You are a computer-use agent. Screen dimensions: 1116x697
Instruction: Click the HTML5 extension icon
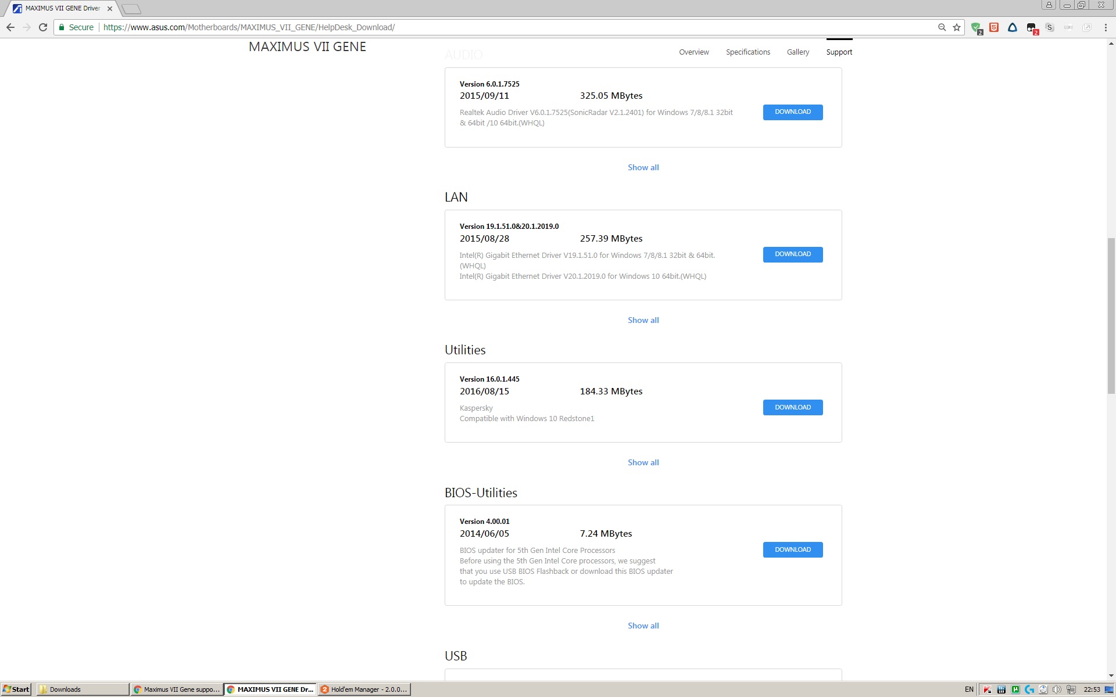click(994, 27)
